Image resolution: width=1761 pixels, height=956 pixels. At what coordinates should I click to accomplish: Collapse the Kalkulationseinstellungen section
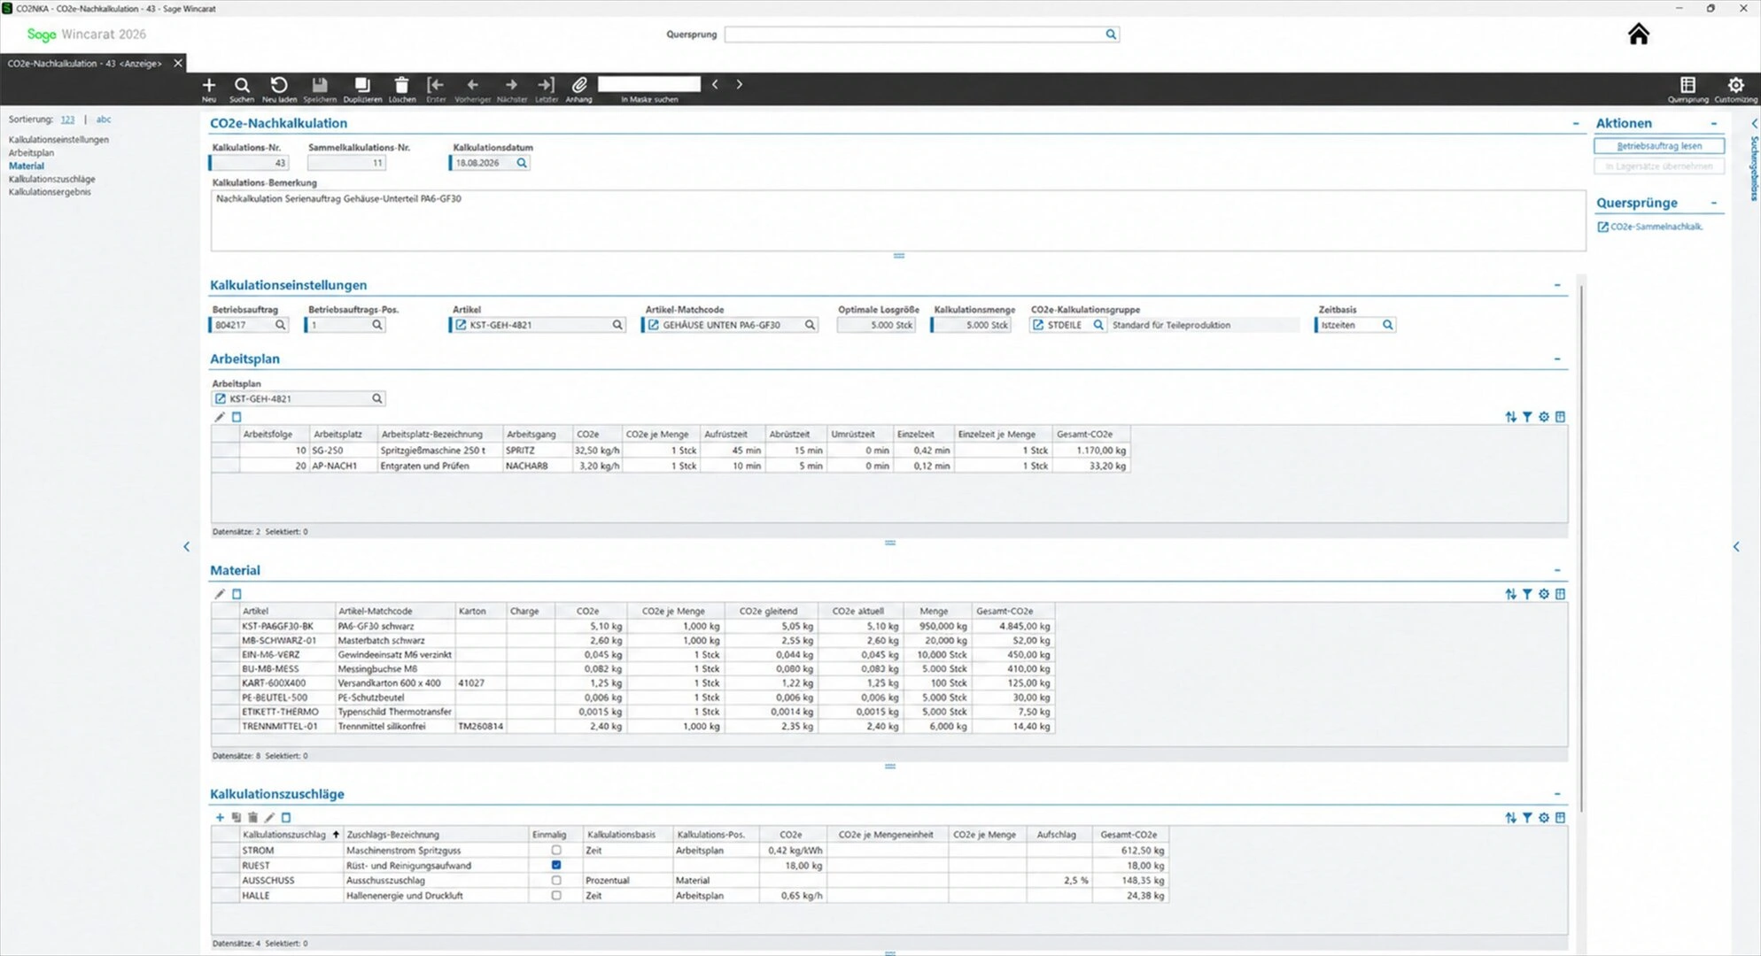[1557, 285]
